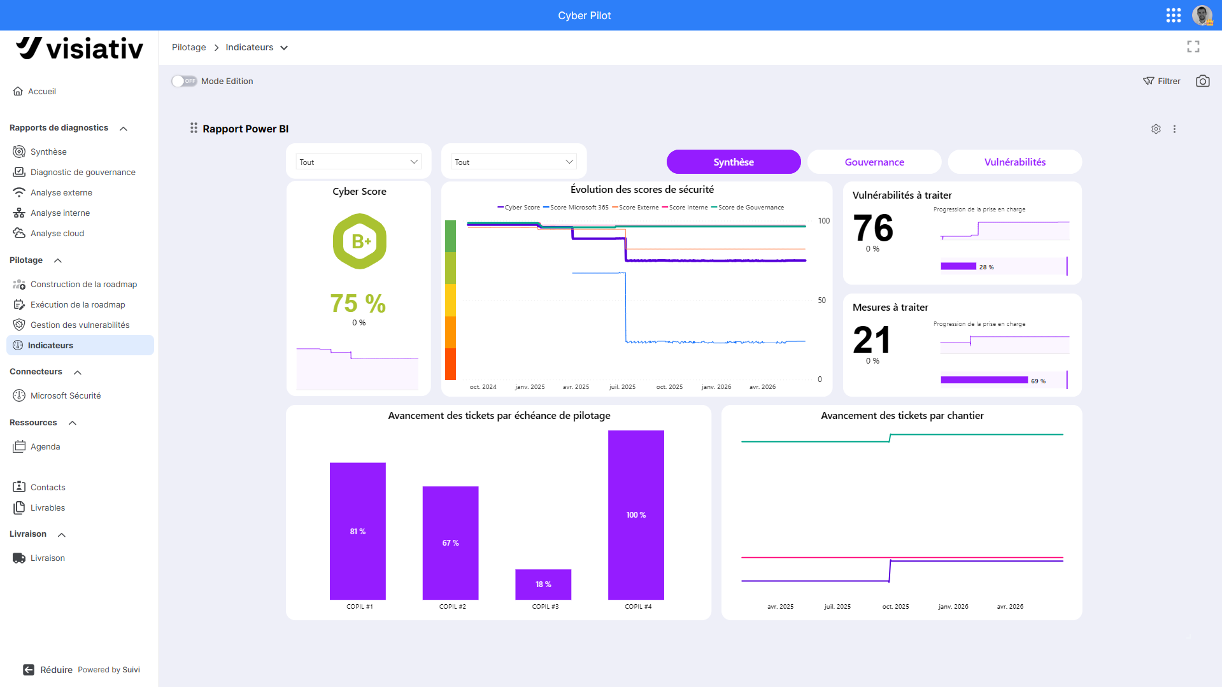Open the report's three-dot options menu
Image resolution: width=1222 pixels, height=687 pixels.
click(x=1175, y=129)
